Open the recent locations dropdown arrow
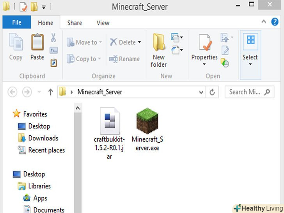The width and height of the screenshot is (284, 213). pos(39,92)
